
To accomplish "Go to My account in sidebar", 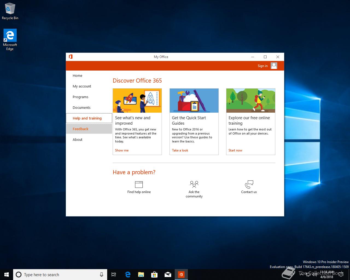I will tap(89, 86).
